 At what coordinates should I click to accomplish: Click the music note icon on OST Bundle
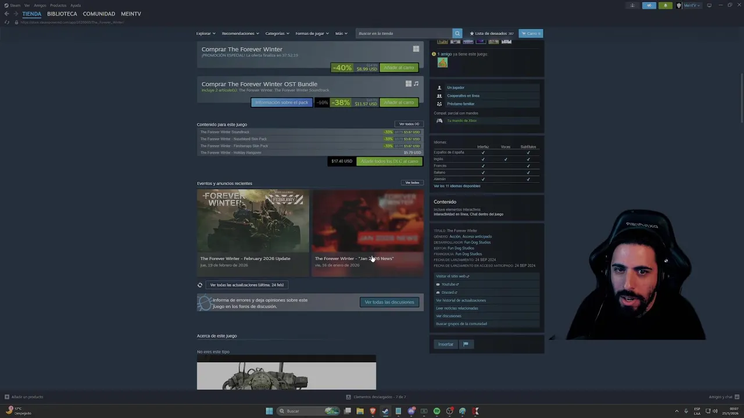click(x=416, y=84)
